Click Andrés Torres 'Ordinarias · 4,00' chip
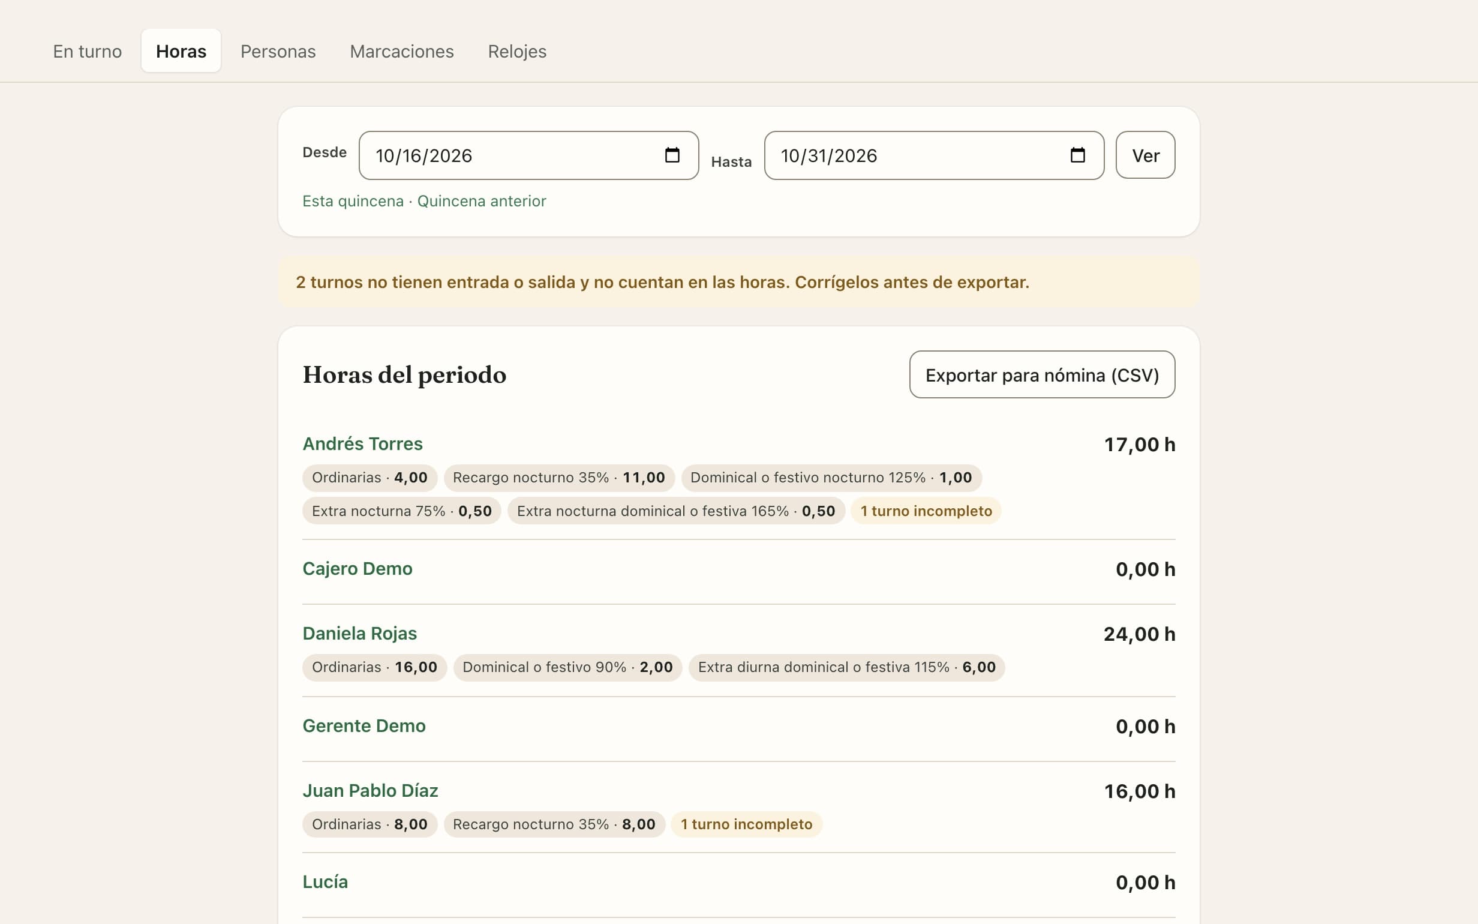This screenshot has width=1478, height=924. (x=369, y=477)
